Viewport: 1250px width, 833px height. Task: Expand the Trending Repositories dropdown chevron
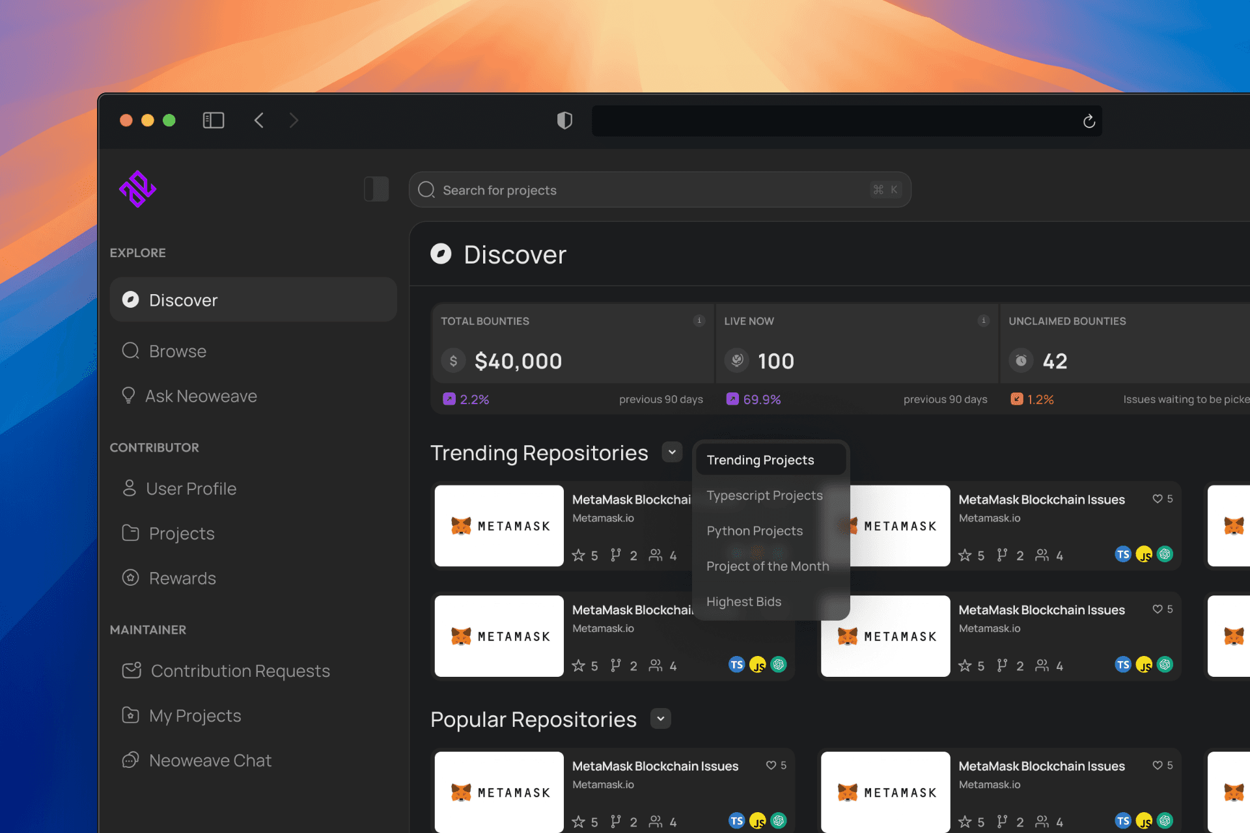click(672, 452)
